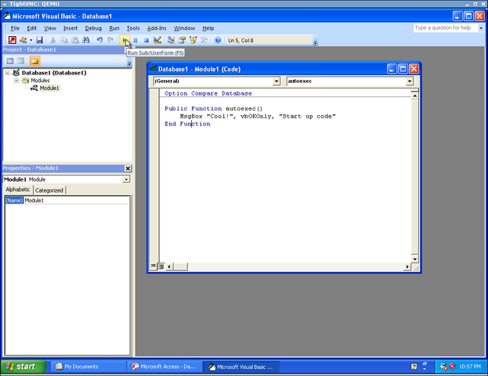Viewport: 488px width, 376px height.
Task: Click the Save disk icon
Action: 39,40
